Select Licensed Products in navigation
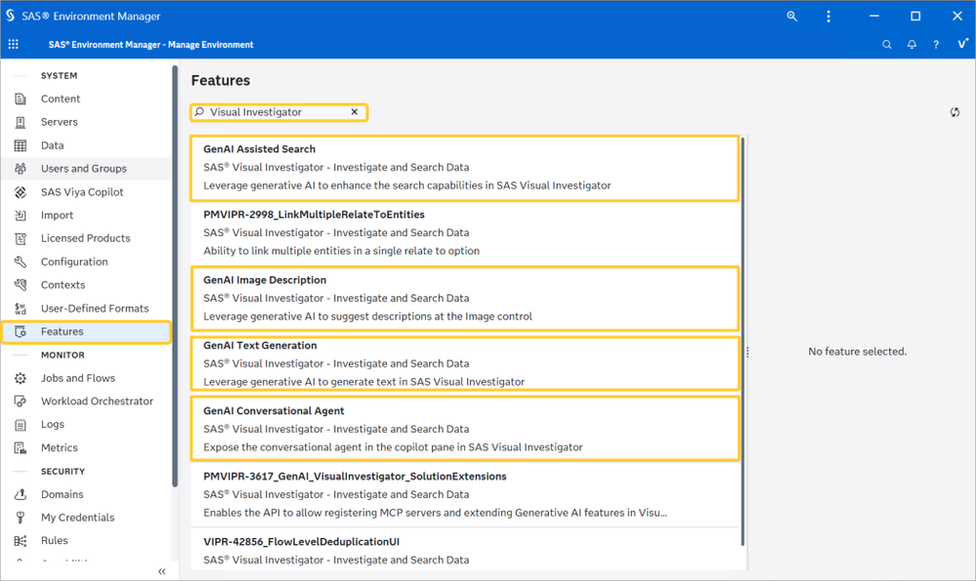This screenshot has width=976, height=581. pos(85,238)
